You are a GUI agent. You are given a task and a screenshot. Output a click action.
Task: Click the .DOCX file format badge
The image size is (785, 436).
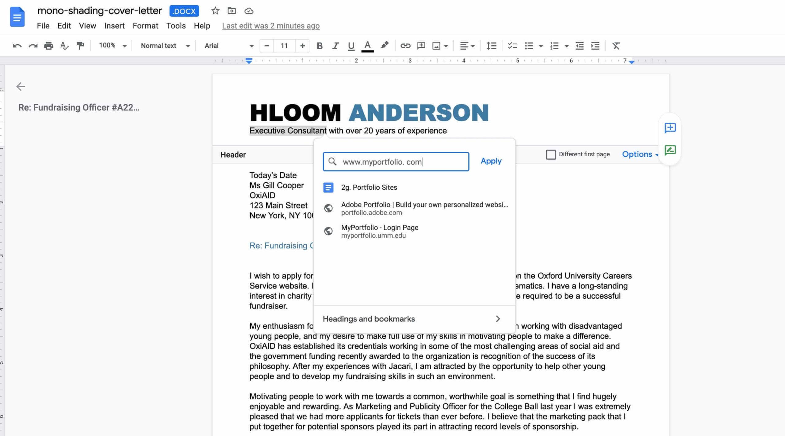184,11
